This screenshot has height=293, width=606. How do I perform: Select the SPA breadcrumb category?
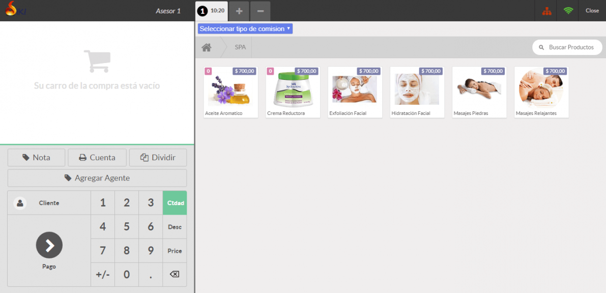pos(240,47)
